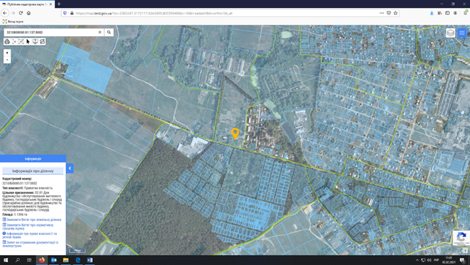Image resolution: width=470 pixels, height=265 pixels.
Task: Open Інформація про право власності link
Action: pyautogui.click(x=30, y=235)
